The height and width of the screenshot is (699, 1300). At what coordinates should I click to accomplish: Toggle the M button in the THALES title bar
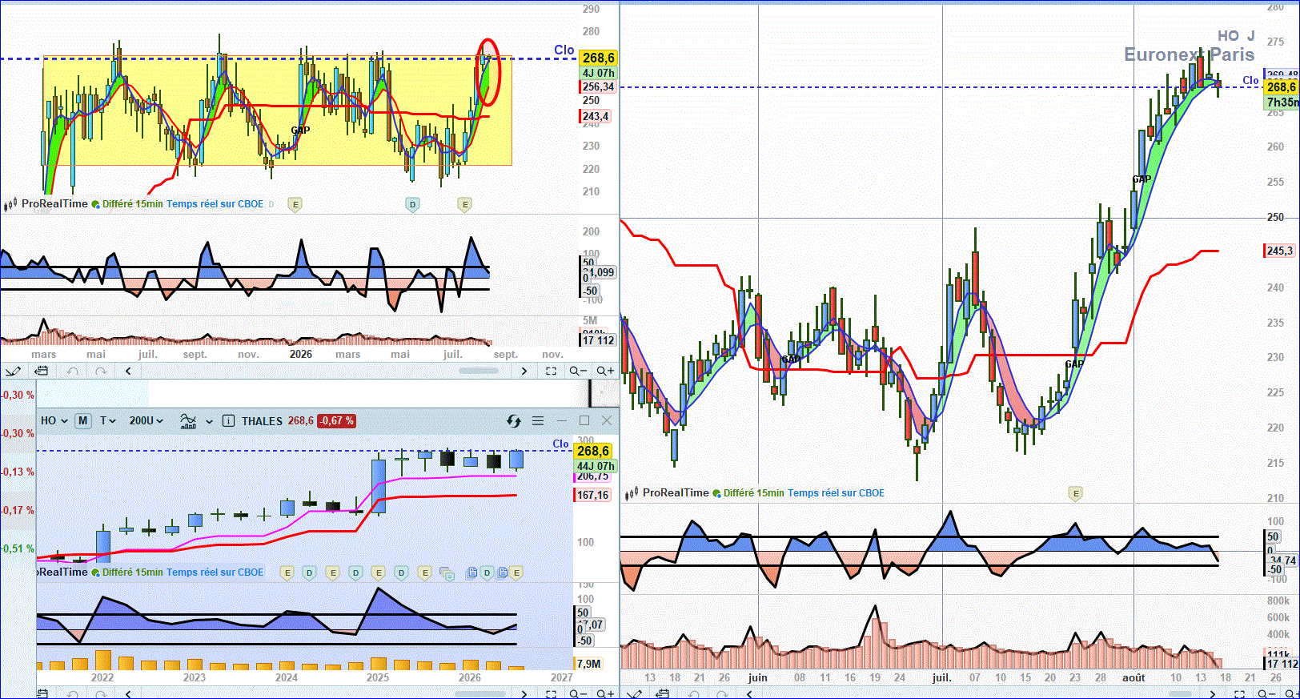coord(82,420)
